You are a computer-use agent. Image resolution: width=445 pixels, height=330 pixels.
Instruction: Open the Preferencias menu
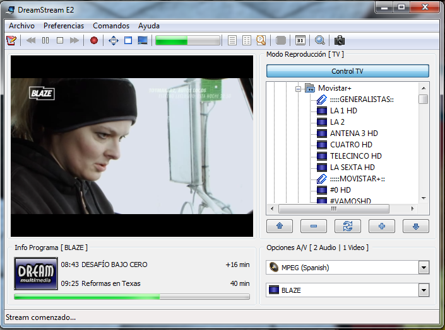pyautogui.click(x=64, y=26)
